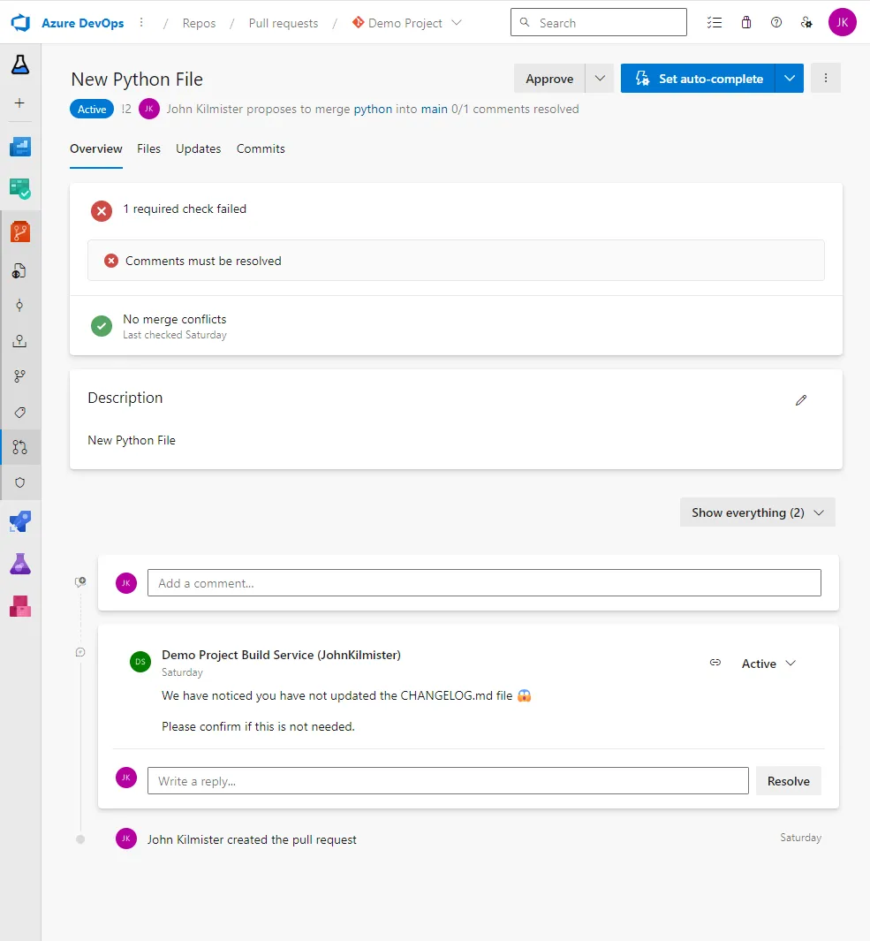
Task: Open the python source branch link
Action: pos(374,109)
